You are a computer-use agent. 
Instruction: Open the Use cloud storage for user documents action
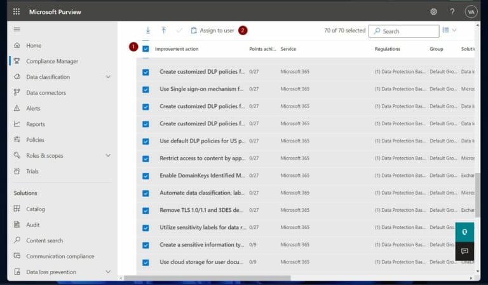click(x=201, y=262)
